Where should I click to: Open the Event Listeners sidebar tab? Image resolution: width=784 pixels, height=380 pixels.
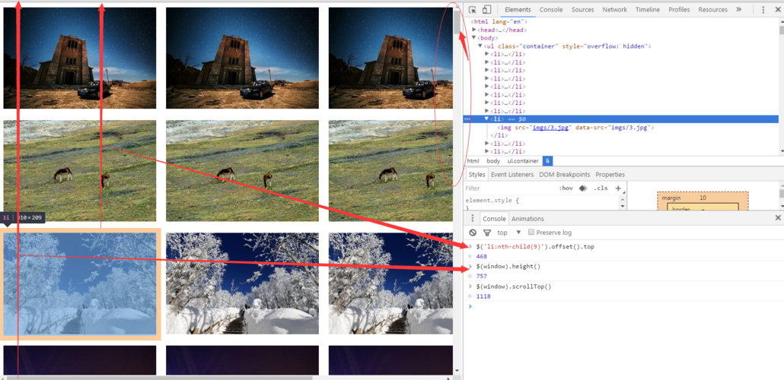[x=512, y=174]
